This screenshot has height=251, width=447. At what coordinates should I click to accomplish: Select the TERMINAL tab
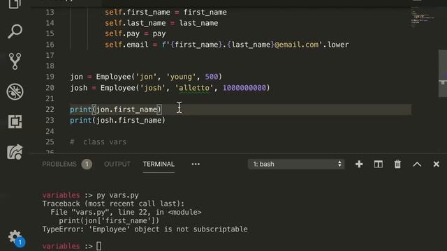pyautogui.click(x=159, y=165)
